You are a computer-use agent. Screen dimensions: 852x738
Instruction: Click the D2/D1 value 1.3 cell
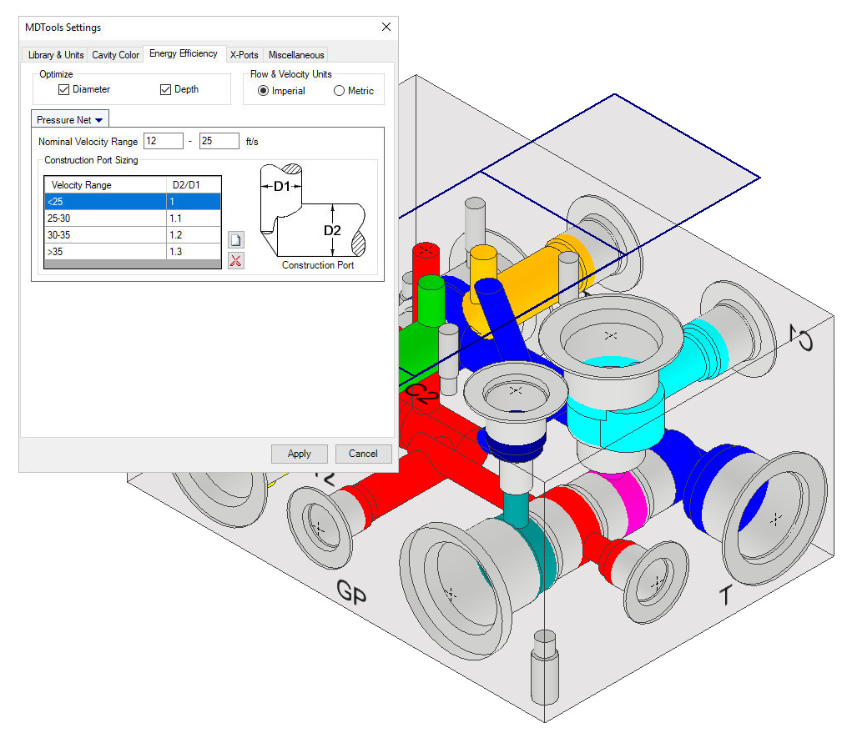[194, 252]
